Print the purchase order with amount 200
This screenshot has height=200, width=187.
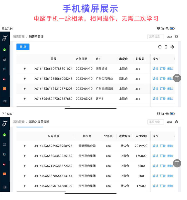coord(163,176)
